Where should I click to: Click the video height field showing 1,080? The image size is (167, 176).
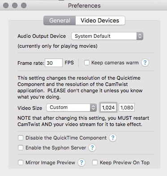click(127, 108)
